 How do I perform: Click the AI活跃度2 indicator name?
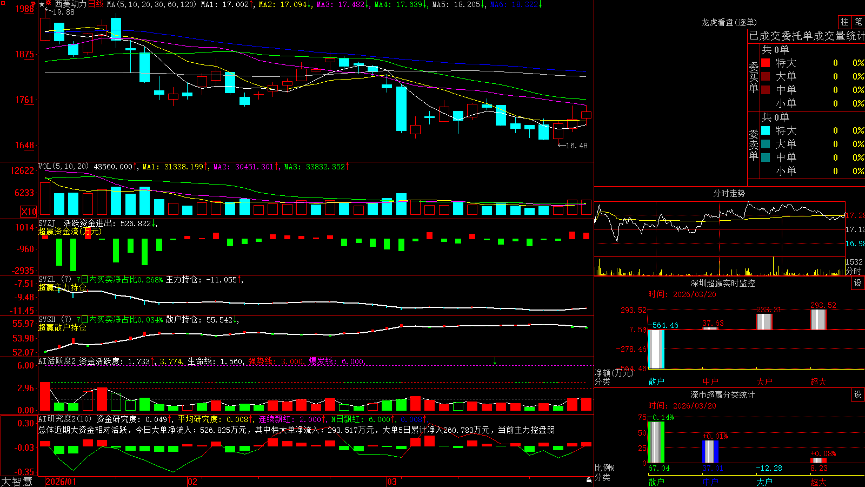pos(57,361)
